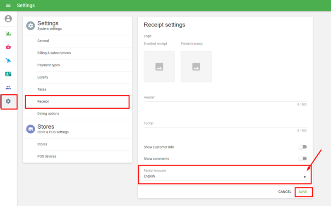The image size is (331, 206).
Task: Click the CANCEL button
Action: coord(285,192)
